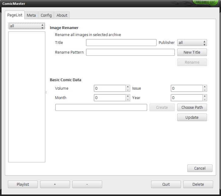
Task: Click inside the Volume number field
Action: tap(110, 88)
